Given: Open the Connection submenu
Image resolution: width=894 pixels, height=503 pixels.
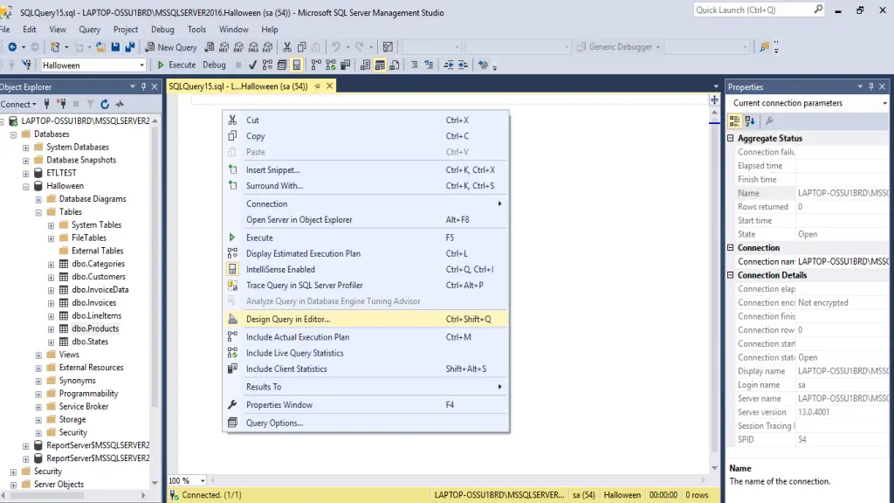Looking at the screenshot, I should tap(366, 203).
